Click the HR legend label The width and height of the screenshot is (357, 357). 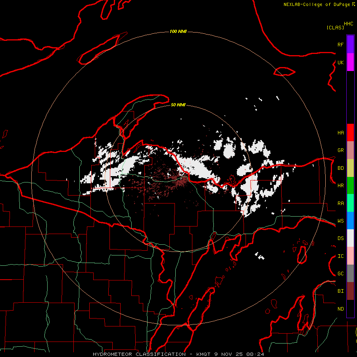coord(340,186)
